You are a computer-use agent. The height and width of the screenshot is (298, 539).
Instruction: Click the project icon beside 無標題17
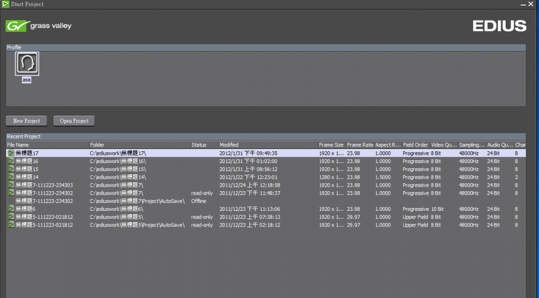(11, 153)
